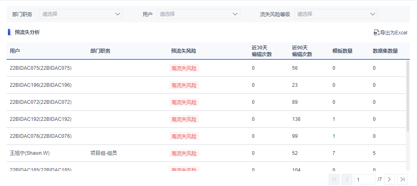Jump to the last page
The image size is (417, 186).
[x=402, y=179]
